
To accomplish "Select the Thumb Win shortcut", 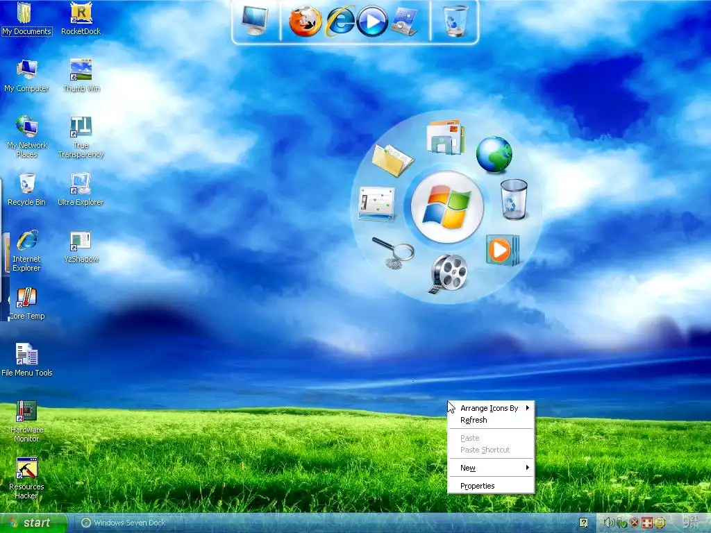I will (x=81, y=76).
